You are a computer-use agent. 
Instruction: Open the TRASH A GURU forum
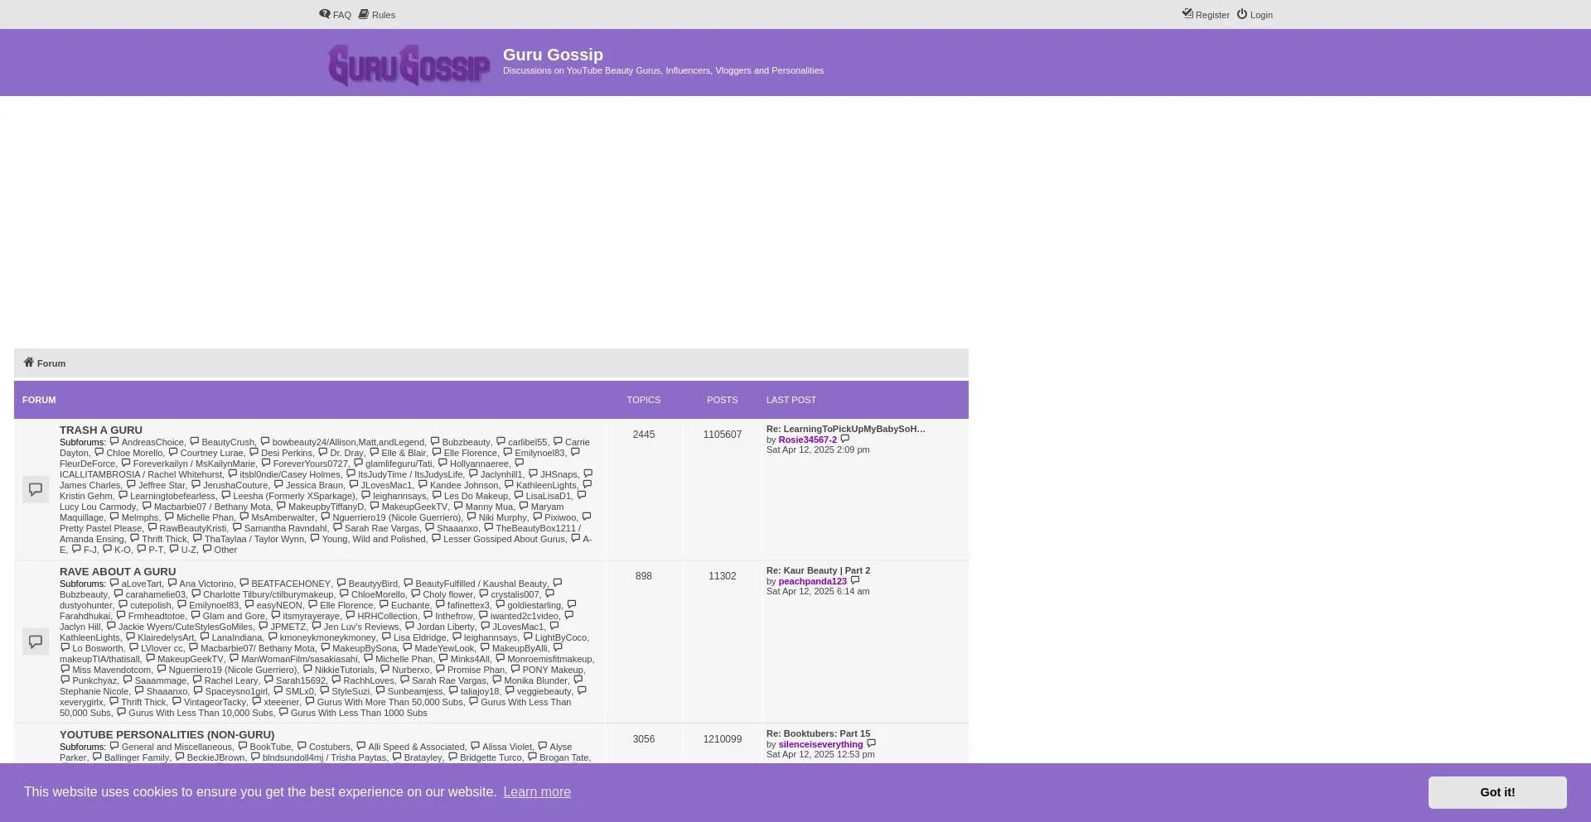tap(101, 430)
